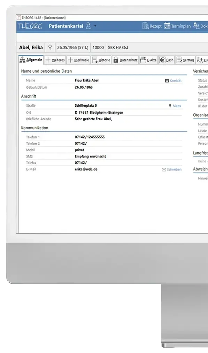Open the Vertrag tab
Screen dimensions: 208x353
[x=185, y=60]
